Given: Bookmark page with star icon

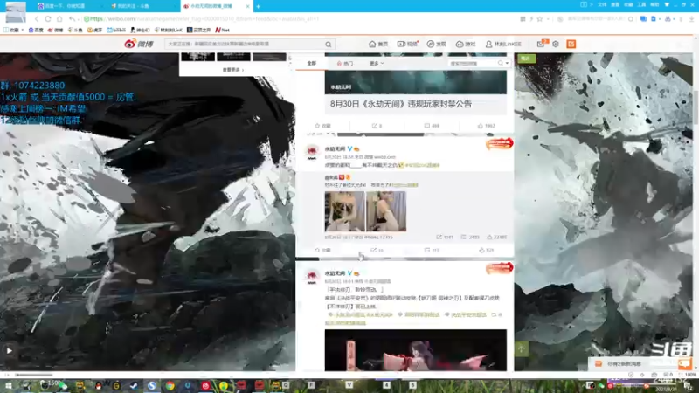Looking at the screenshot, I should [540, 19].
